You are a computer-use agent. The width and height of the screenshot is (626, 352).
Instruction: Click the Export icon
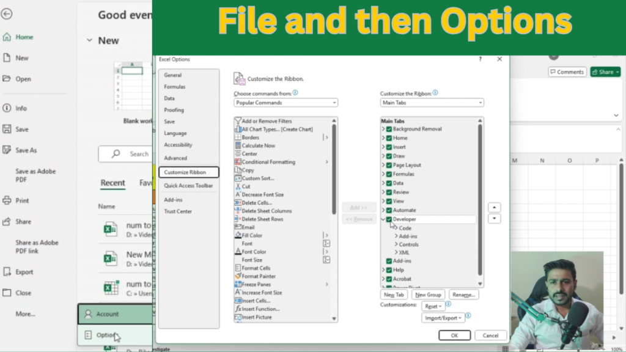pyautogui.click(x=7, y=272)
